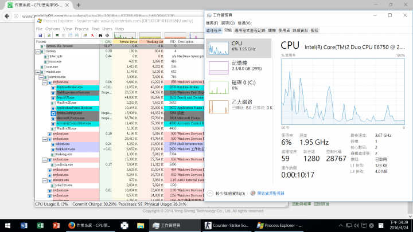The image size is (413, 232).
Task: Click browser back arrow button
Action: tap(7, 16)
